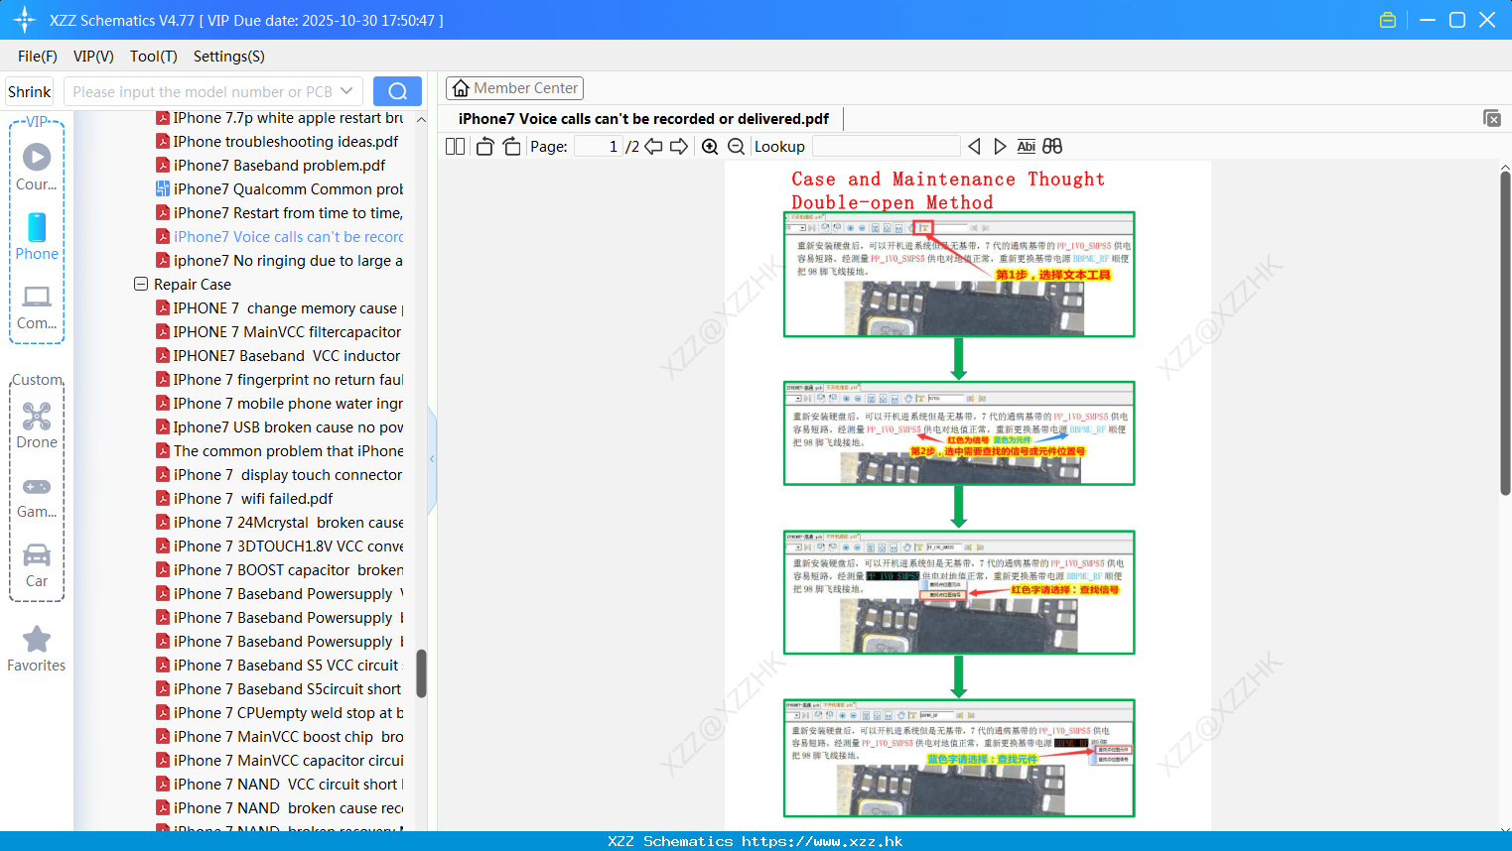Image resolution: width=1512 pixels, height=851 pixels.
Task: Select the Abi text tool
Action: [x=1027, y=147]
